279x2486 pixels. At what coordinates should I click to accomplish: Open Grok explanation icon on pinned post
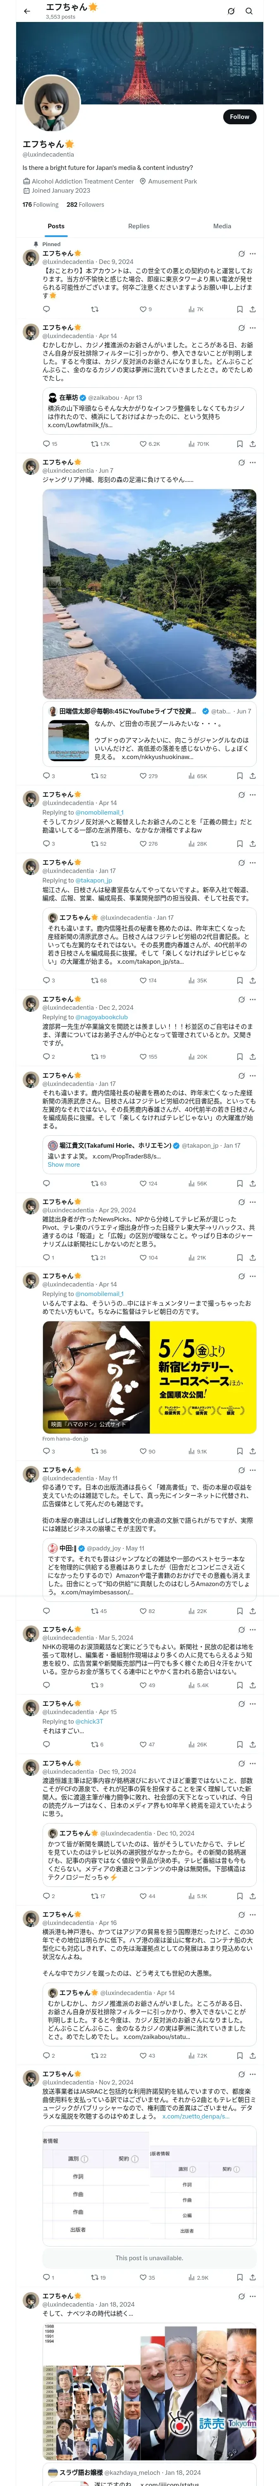tap(241, 254)
